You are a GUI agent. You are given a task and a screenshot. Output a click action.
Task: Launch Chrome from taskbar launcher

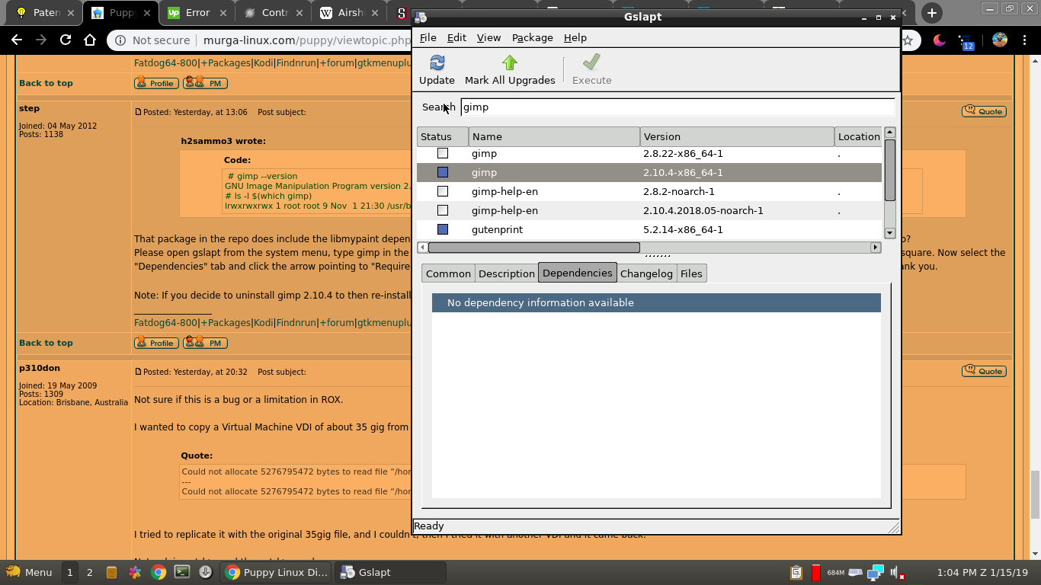pyautogui.click(x=159, y=572)
